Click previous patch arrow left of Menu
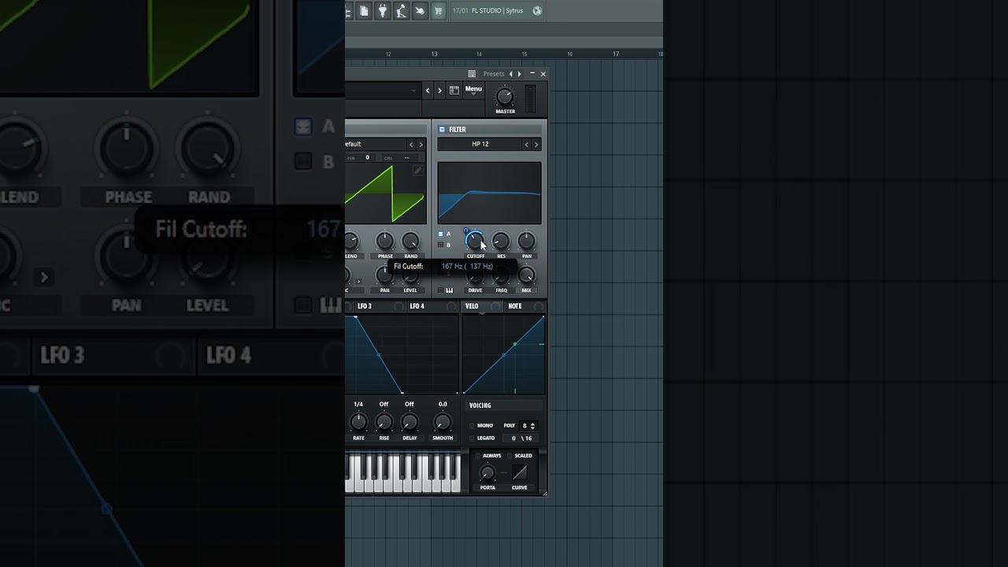The width and height of the screenshot is (1008, 567). [x=428, y=91]
